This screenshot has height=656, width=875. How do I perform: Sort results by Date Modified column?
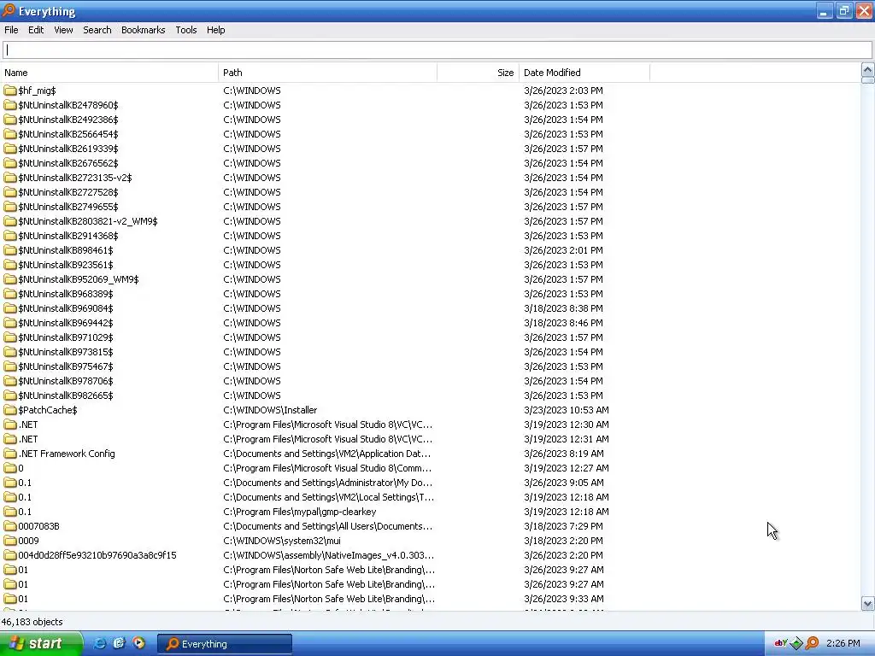[584, 73]
